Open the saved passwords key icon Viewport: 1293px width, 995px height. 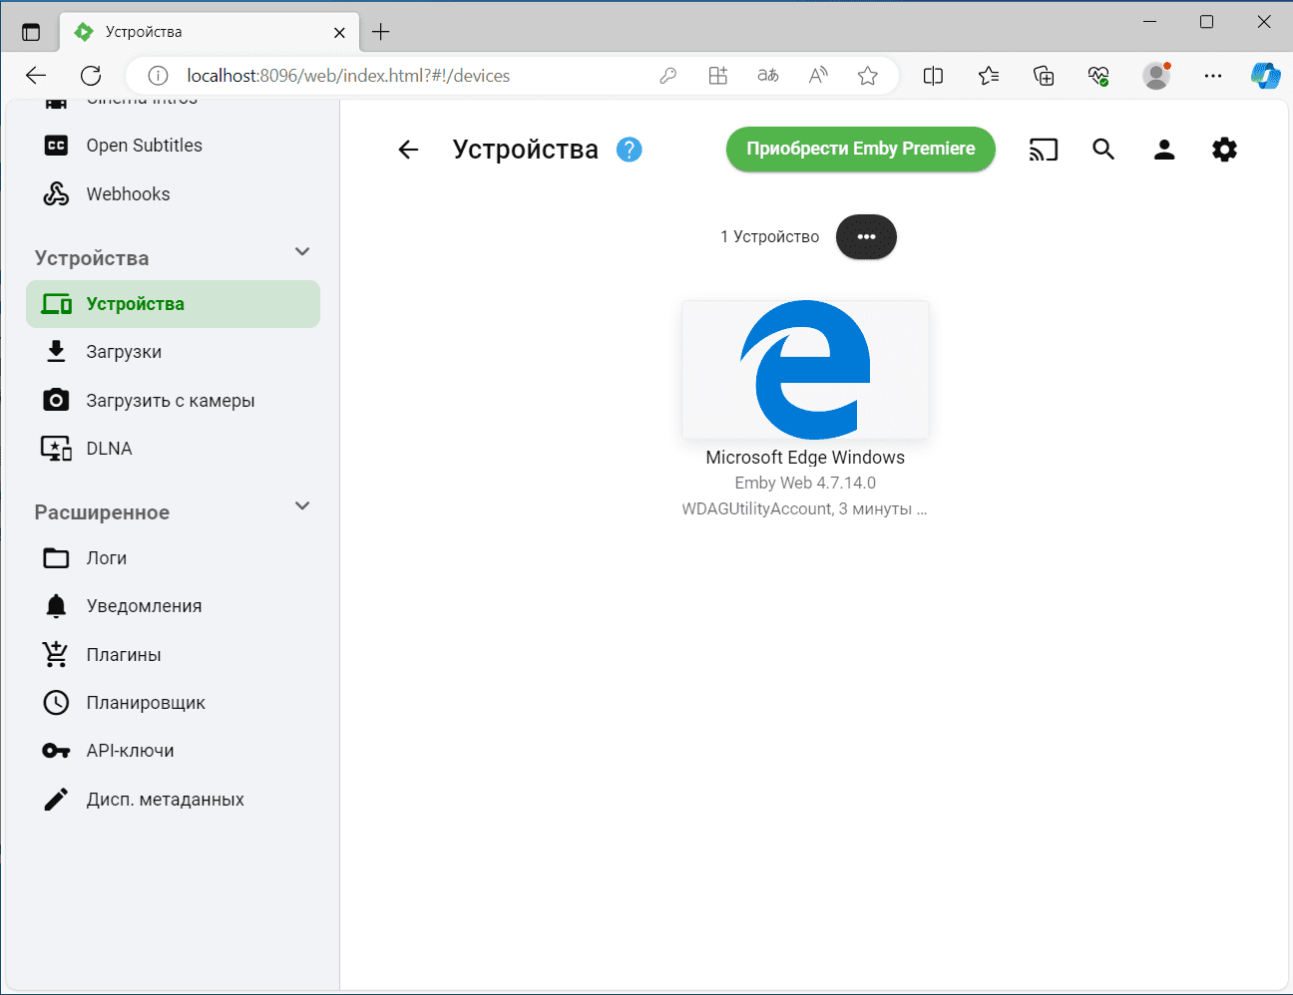tap(668, 76)
